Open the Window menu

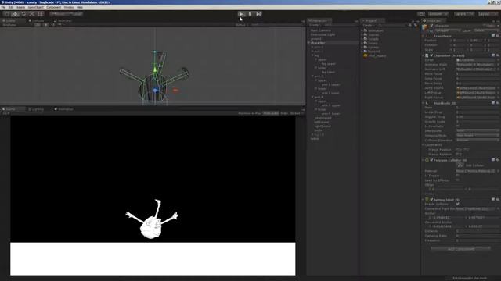click(69, 7)
